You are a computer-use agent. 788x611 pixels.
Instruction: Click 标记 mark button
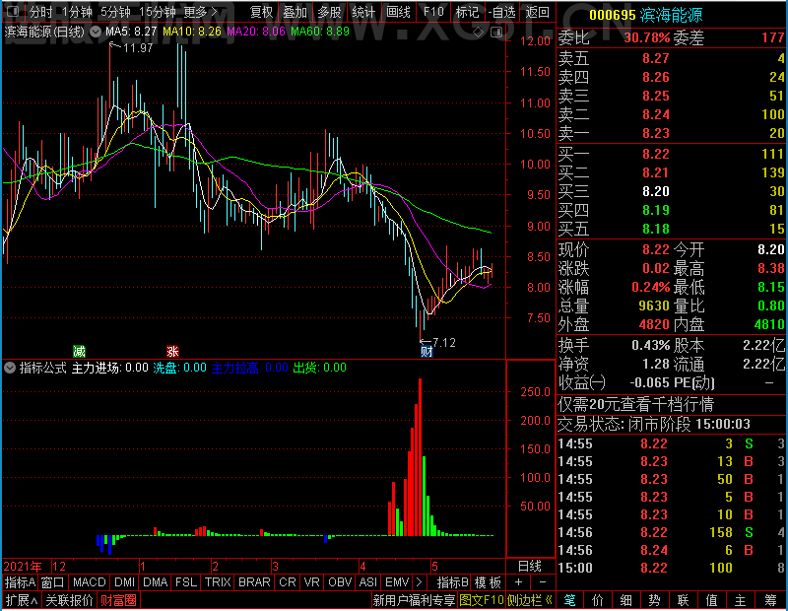coord(467,12)
